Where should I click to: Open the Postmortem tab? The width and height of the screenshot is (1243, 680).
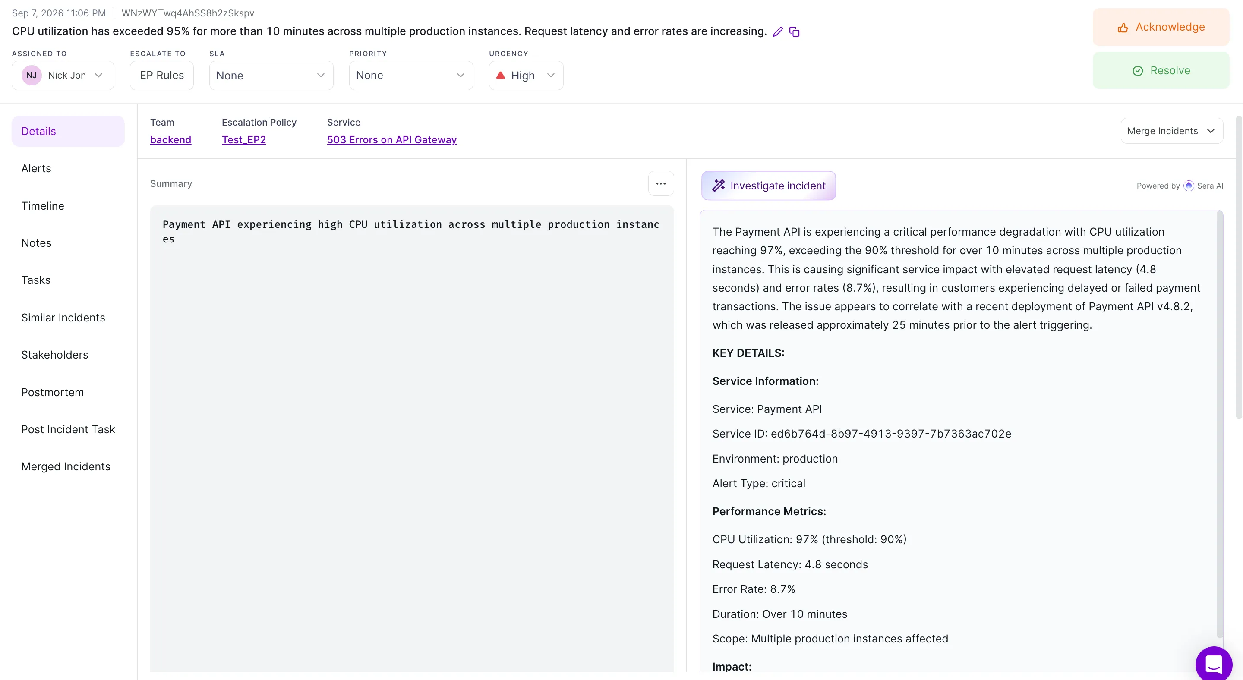pos(53,392)
